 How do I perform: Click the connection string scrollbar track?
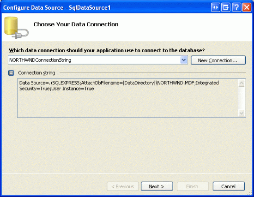click(x=242, y=98)
